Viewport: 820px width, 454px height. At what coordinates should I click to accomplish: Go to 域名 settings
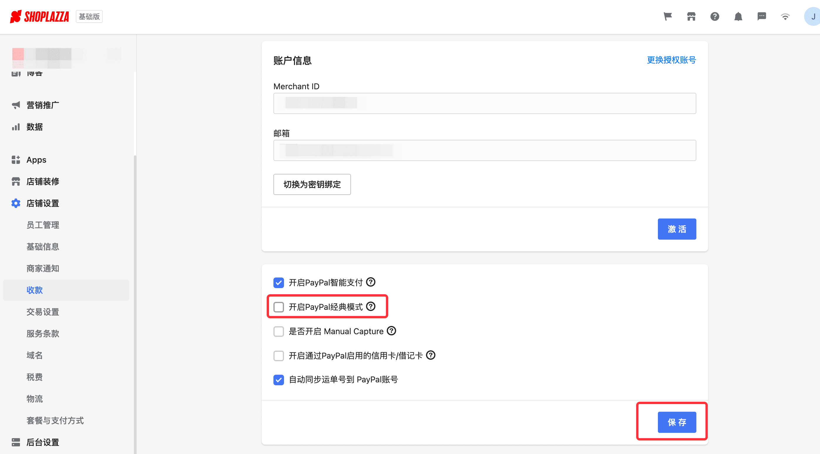point(34,355)
